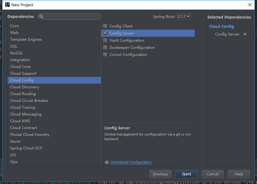Choose Cloud Messaging category
Screen dimensions: 257x184
point(54,114)
